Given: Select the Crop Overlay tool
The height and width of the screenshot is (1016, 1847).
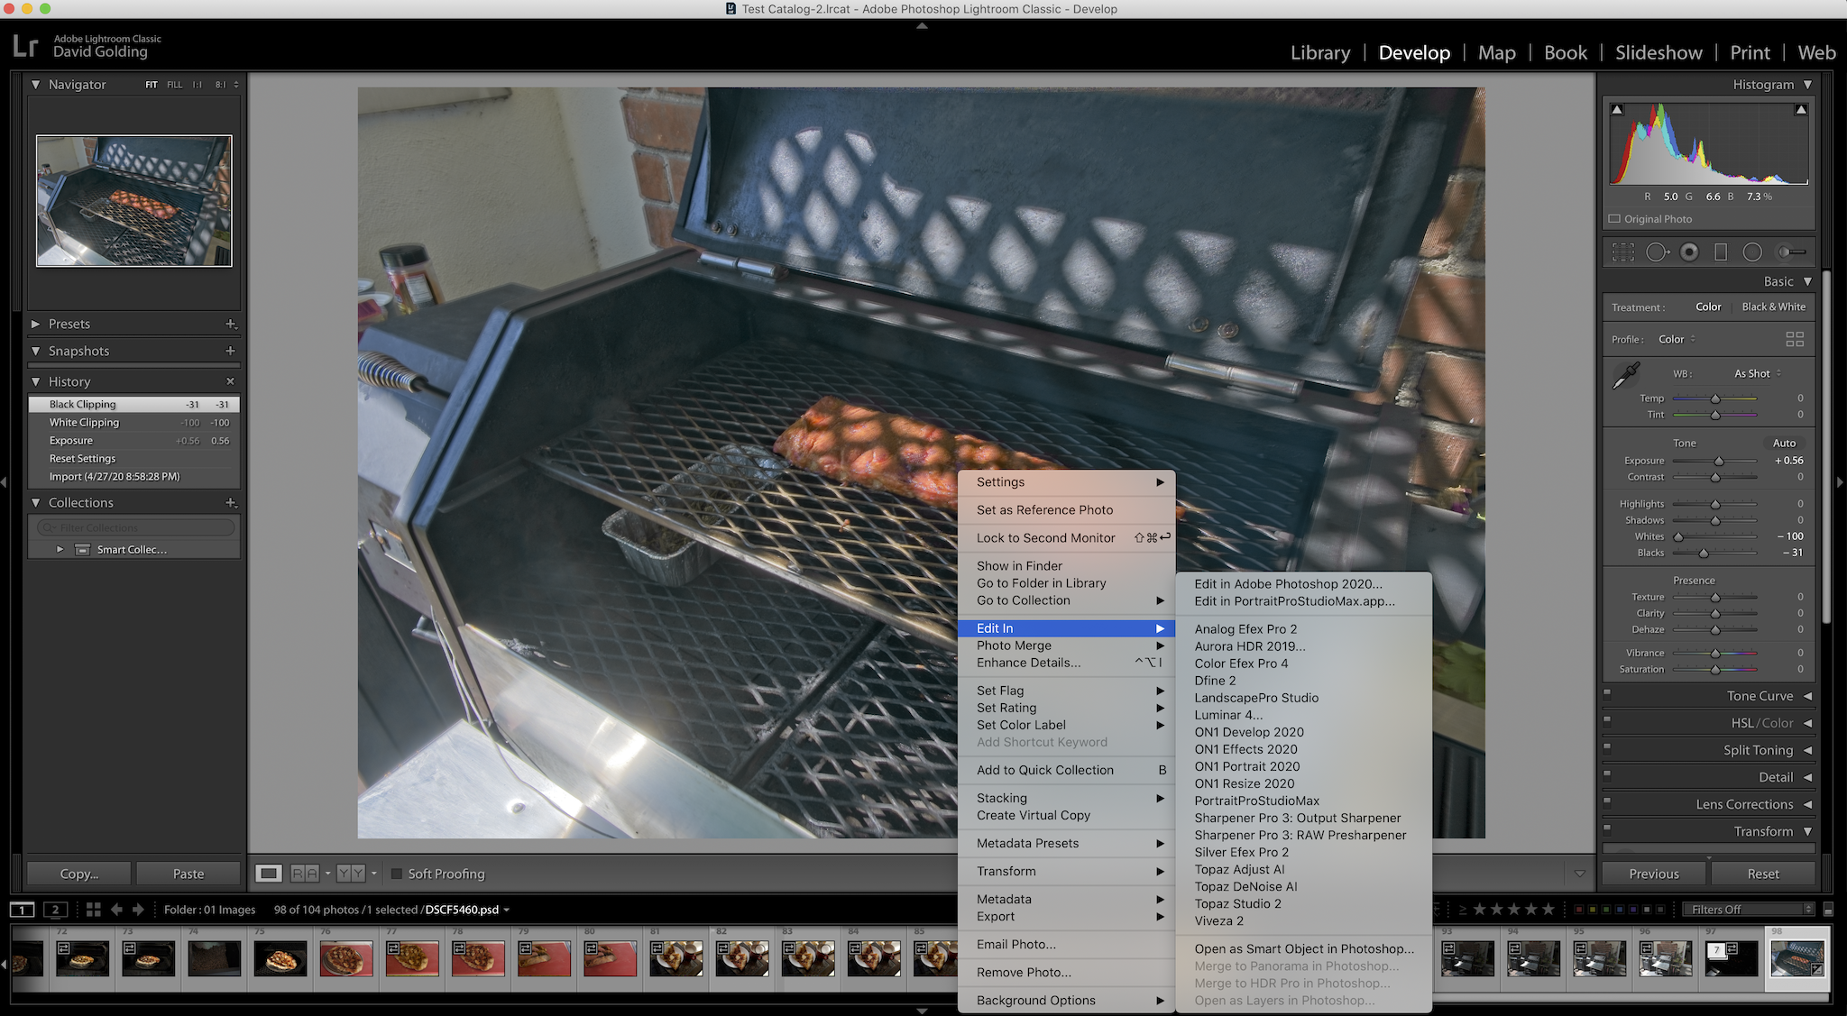Looking at the screenshot, I should click(x=1622, y=252).
